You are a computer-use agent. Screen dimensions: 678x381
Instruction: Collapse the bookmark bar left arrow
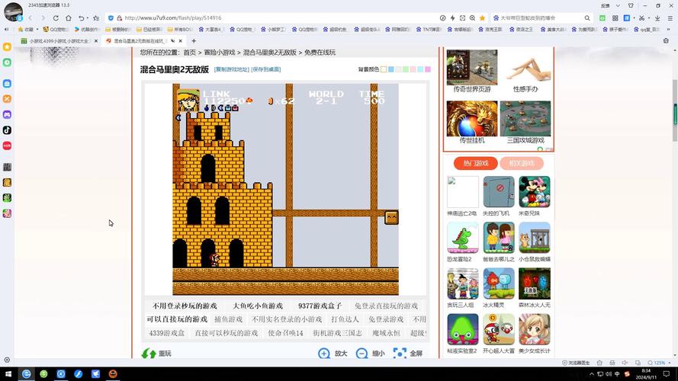pyautogui.click(x=7, y=30)
